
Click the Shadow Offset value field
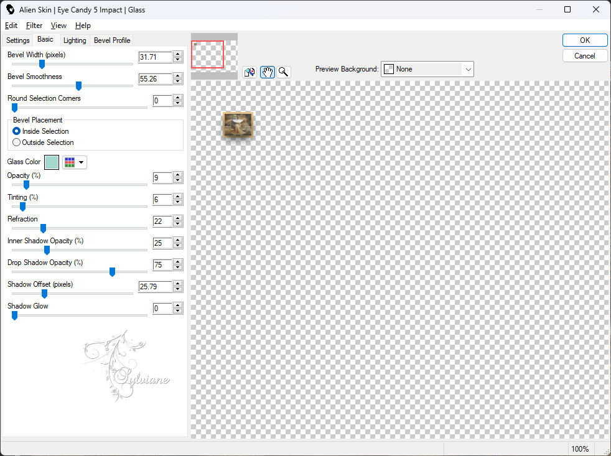point(155,287)
